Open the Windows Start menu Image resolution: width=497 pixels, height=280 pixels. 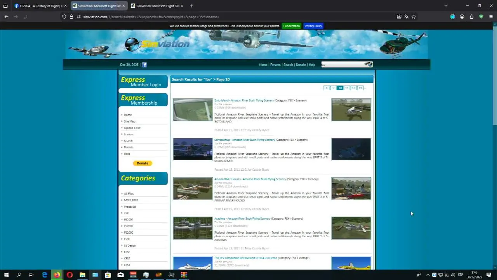[x=6, y=275]
